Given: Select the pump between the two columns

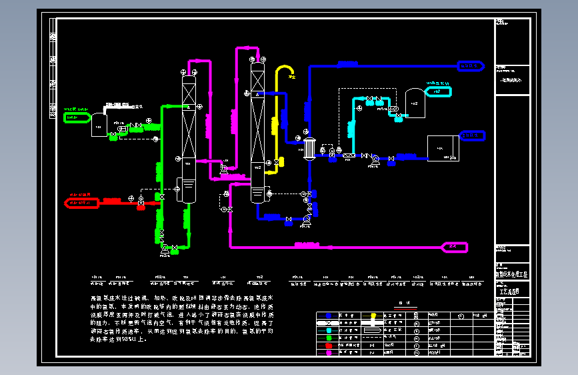Looking at the screenshot, I should tap(224, 169).
